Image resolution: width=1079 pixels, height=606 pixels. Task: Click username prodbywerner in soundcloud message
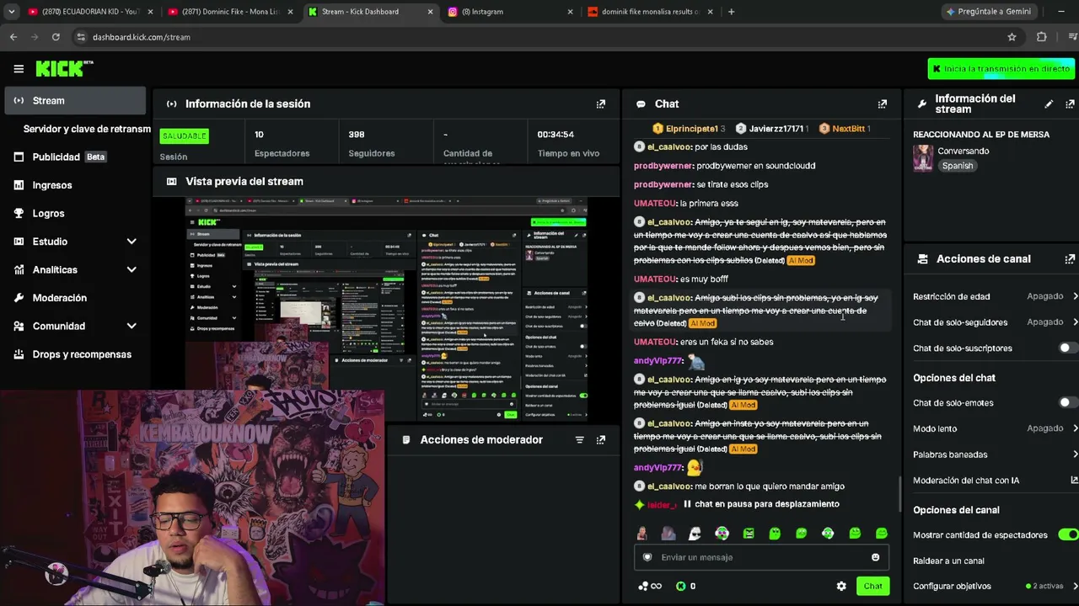663,166
